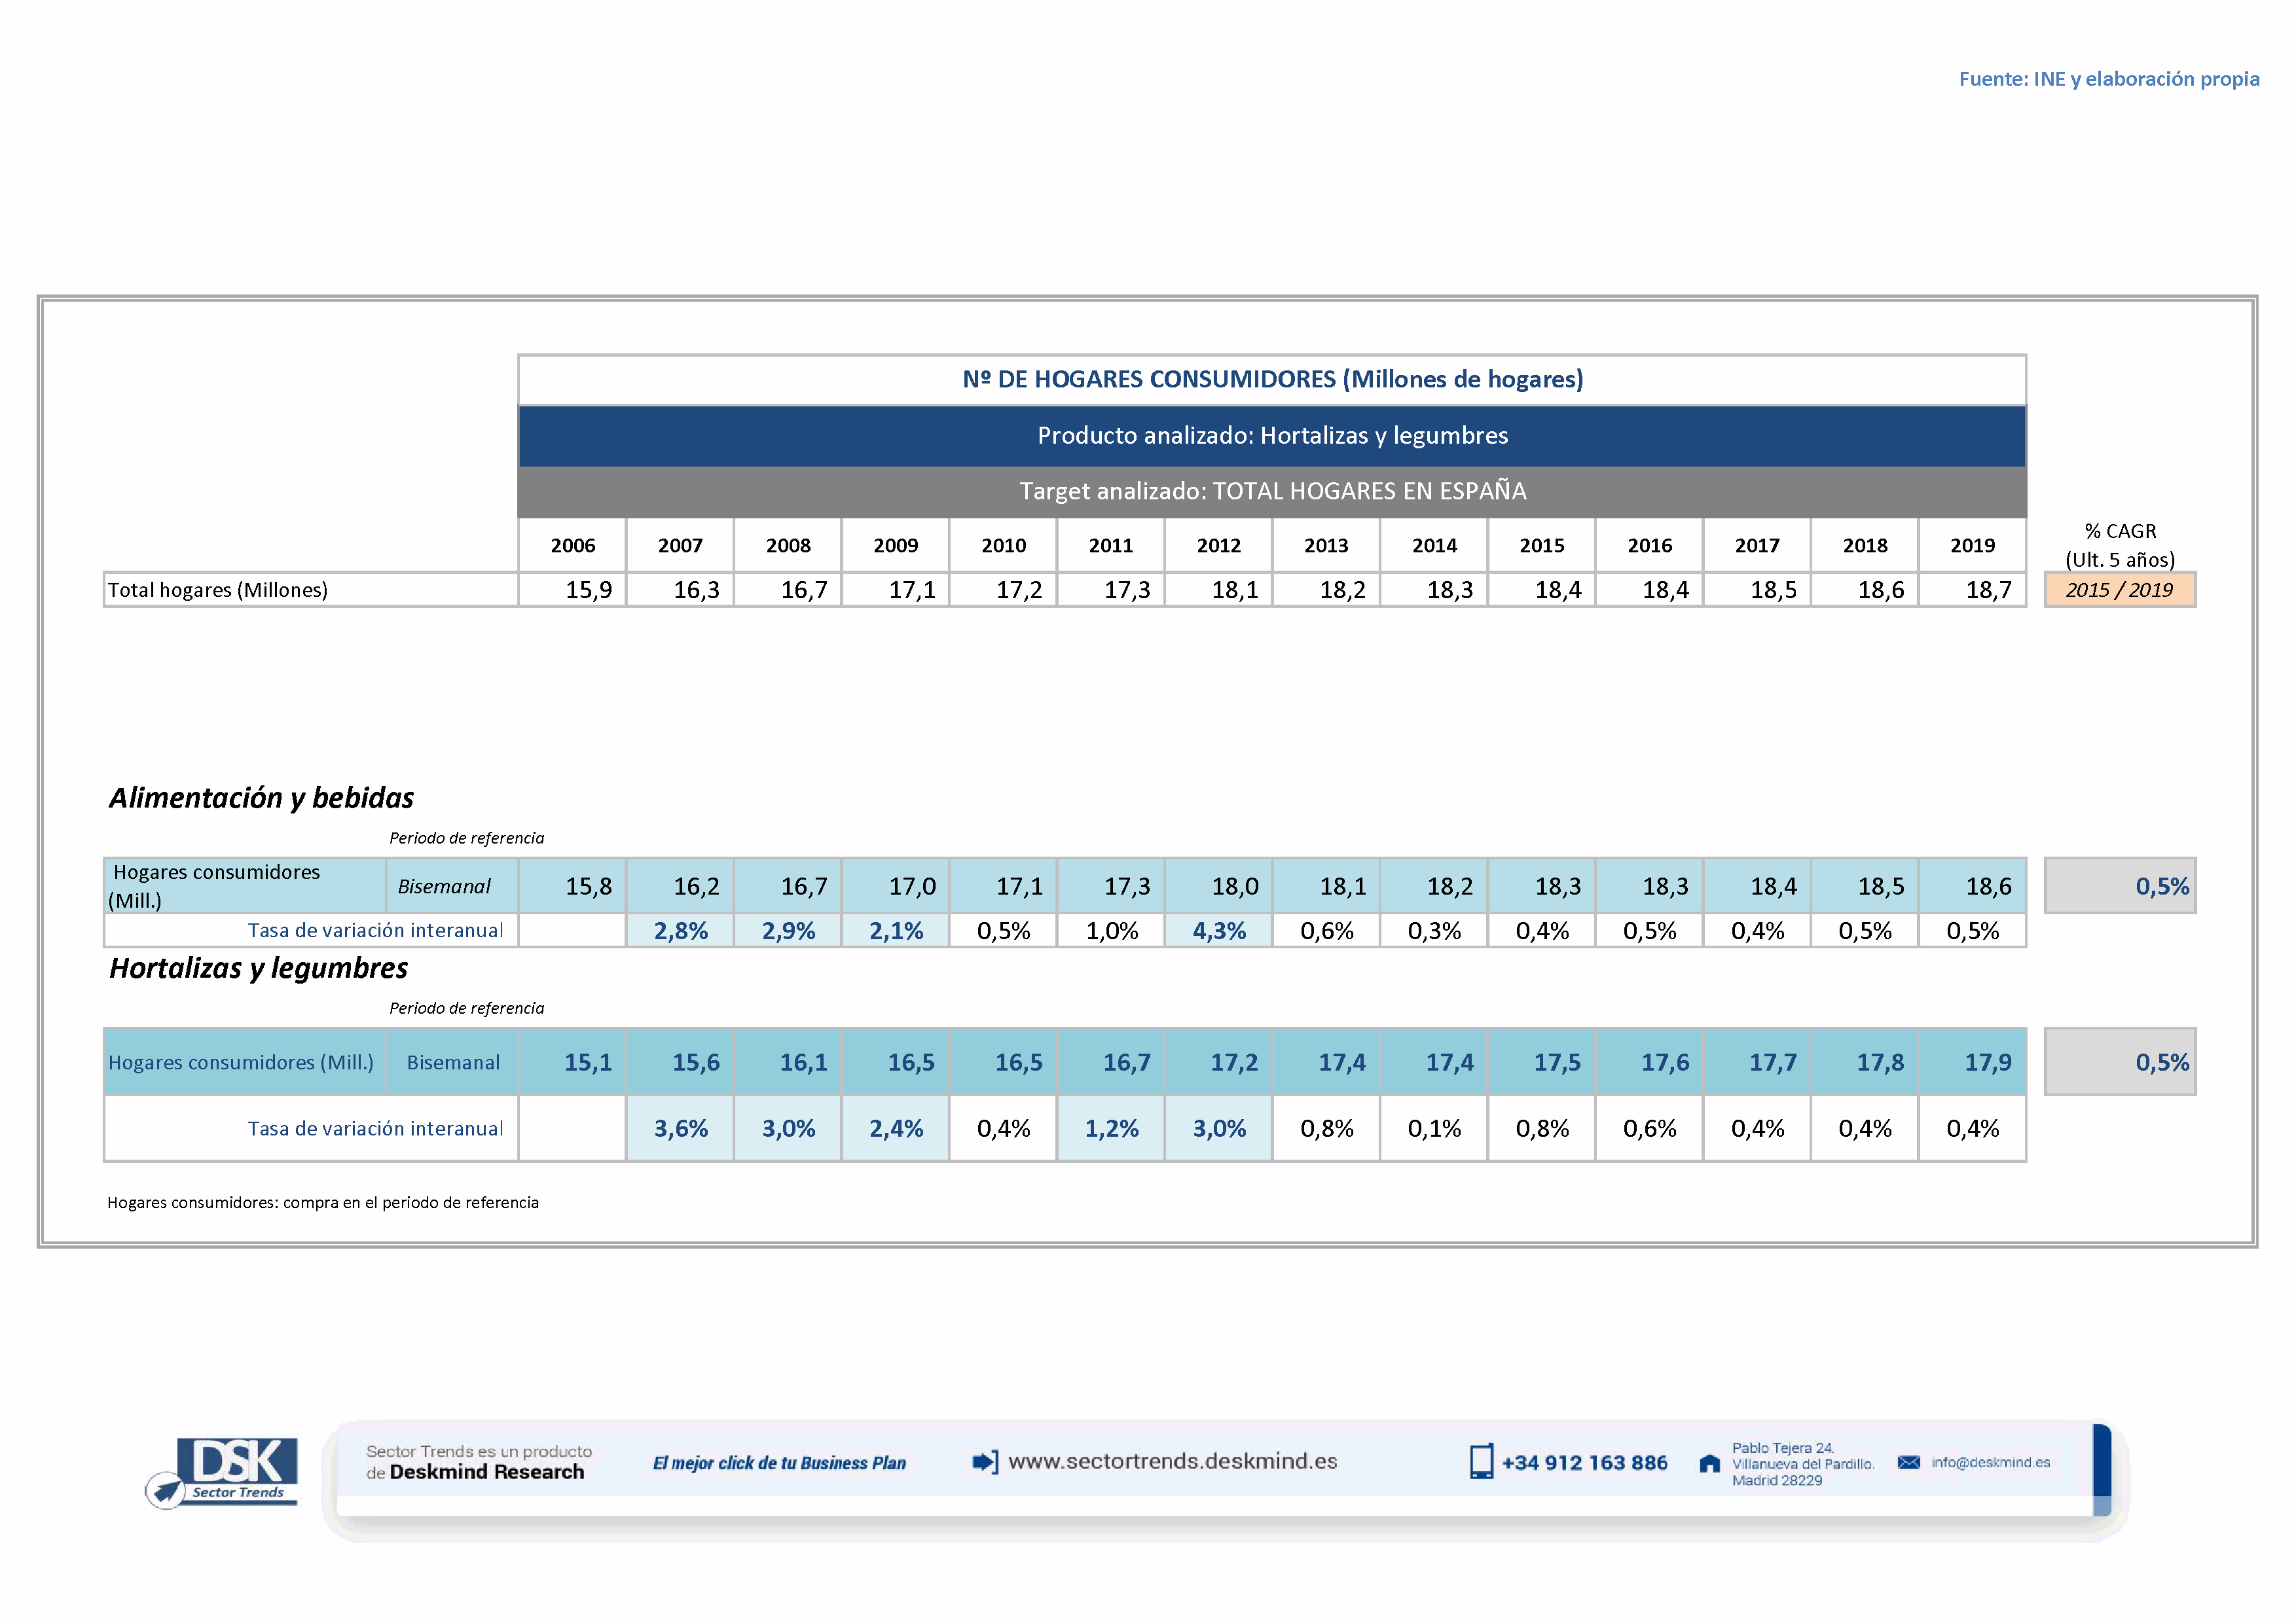
Task: Click the arrow icon beside the website address
Action: [x=985, y=1462]
